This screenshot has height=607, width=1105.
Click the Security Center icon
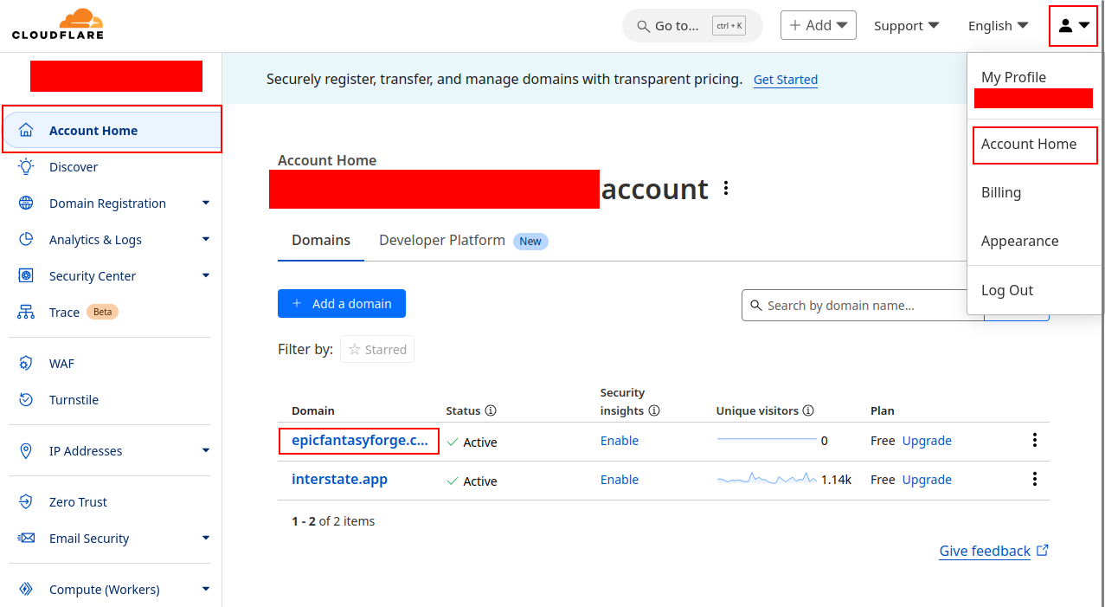(x=26, y=276)
